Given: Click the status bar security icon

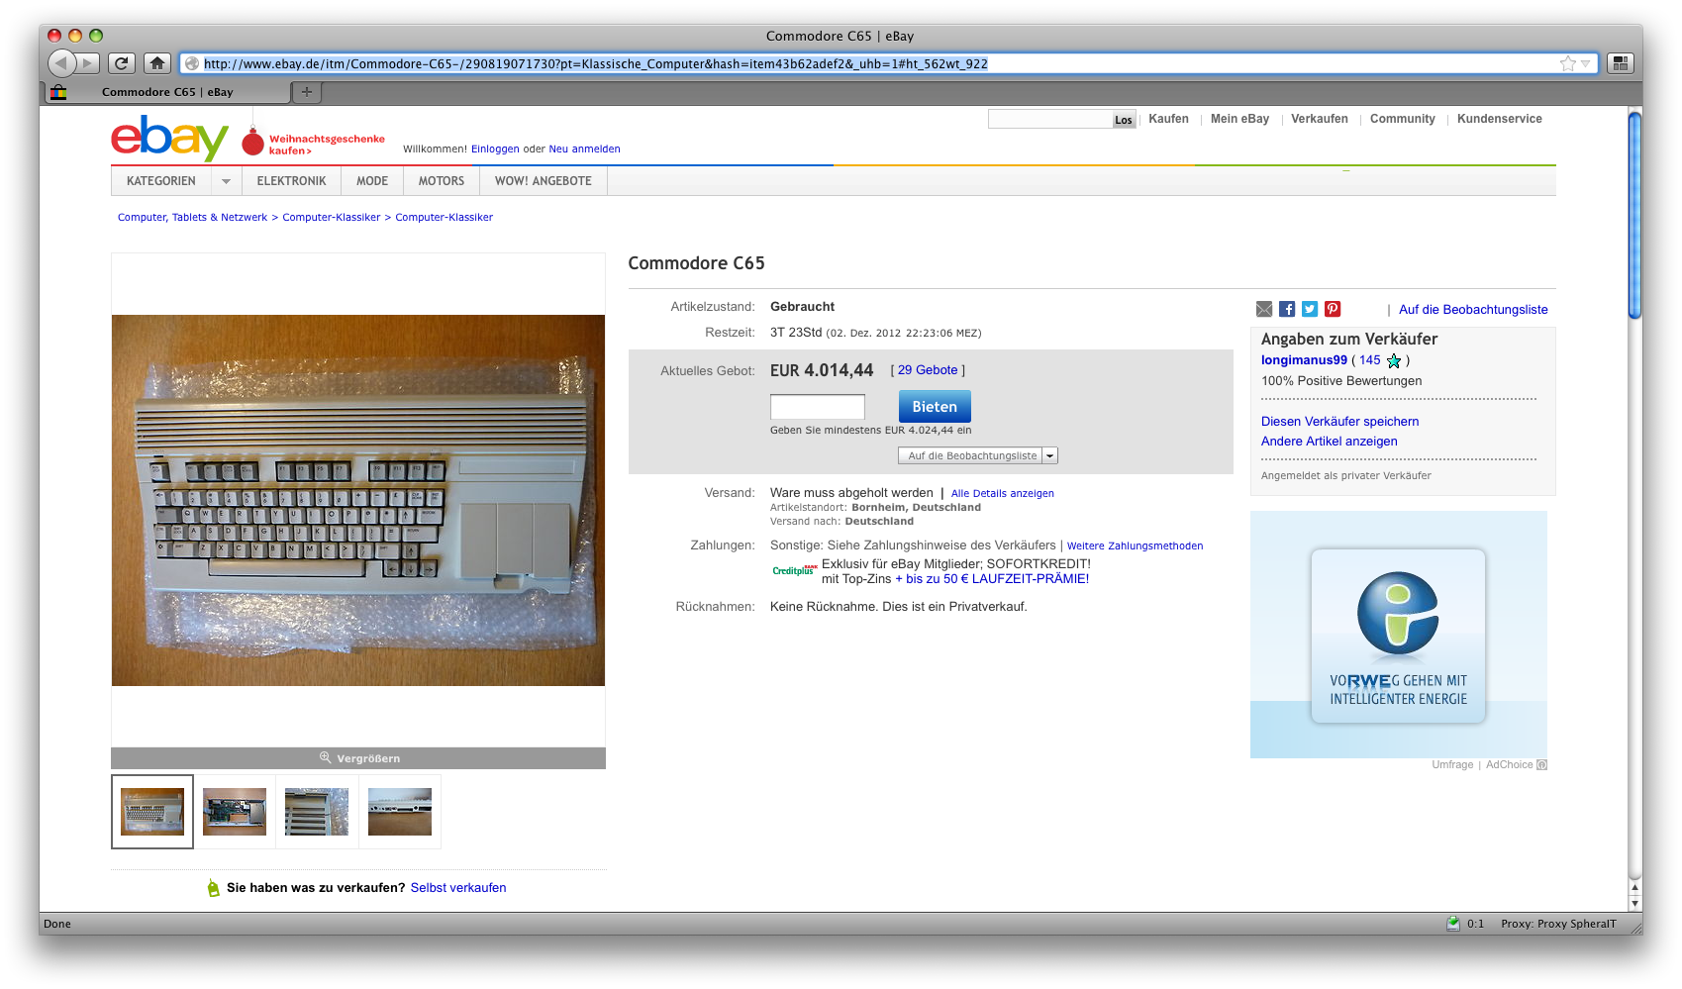Looking at the screenshot, I should click(x=1452, y=924).
